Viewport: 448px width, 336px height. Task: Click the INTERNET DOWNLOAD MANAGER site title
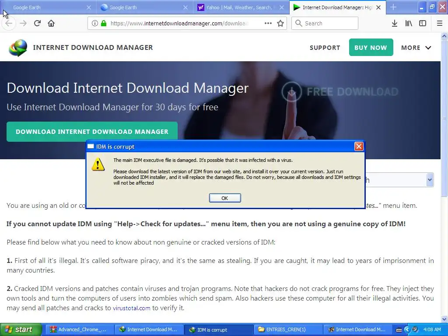93,47
